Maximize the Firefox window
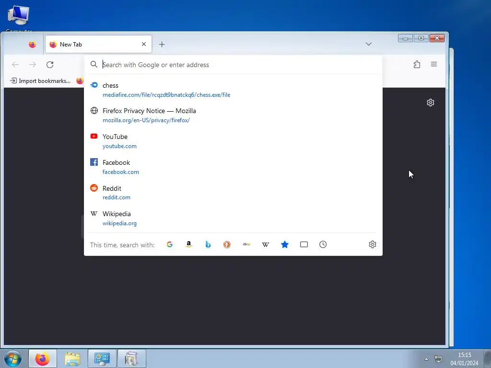Screen dimensions: 491x368 (421, 38)
